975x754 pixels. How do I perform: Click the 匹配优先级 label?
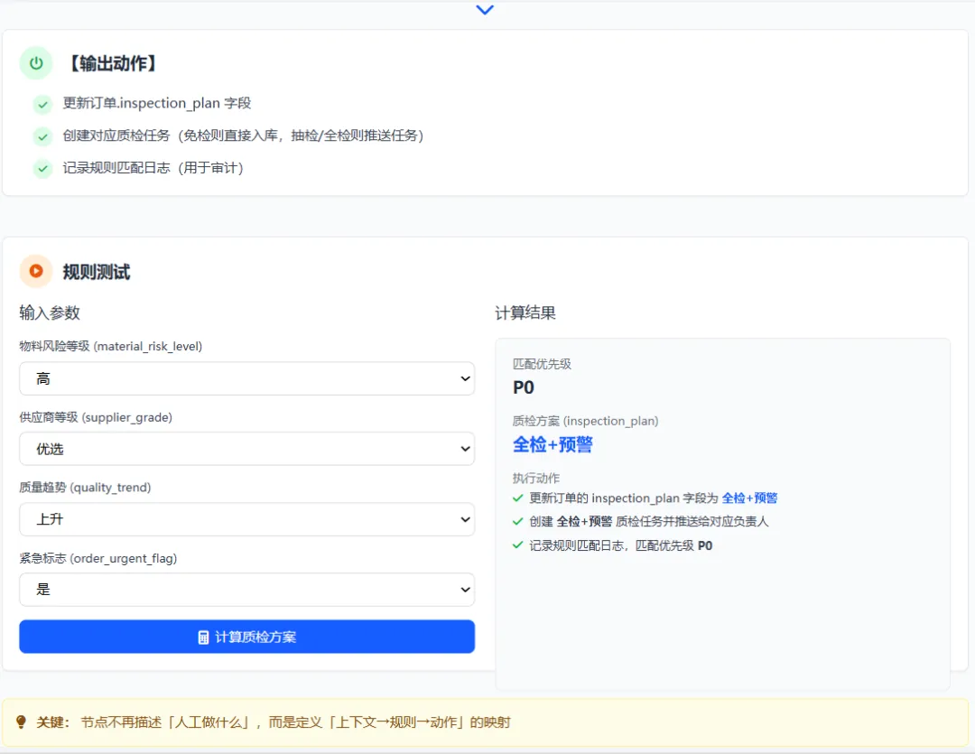(x=542, y=364)
